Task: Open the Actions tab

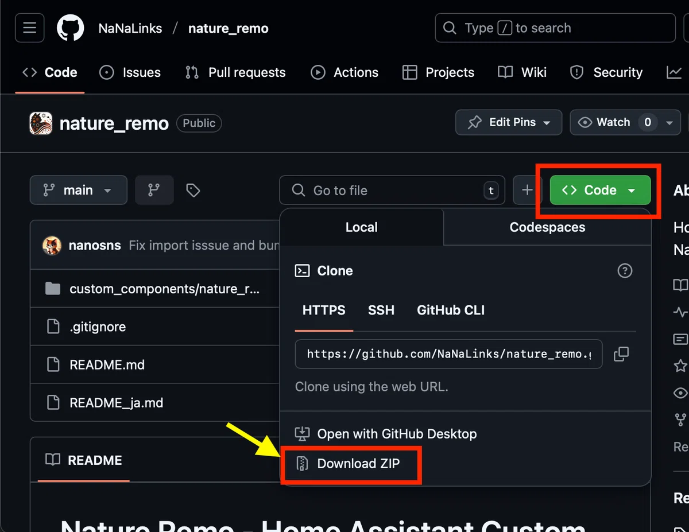Action: (x=344, y=72)
